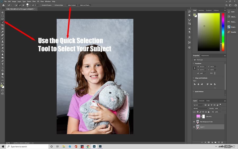
Task: Click the Windows search box
Action: (x=27, y=147)
